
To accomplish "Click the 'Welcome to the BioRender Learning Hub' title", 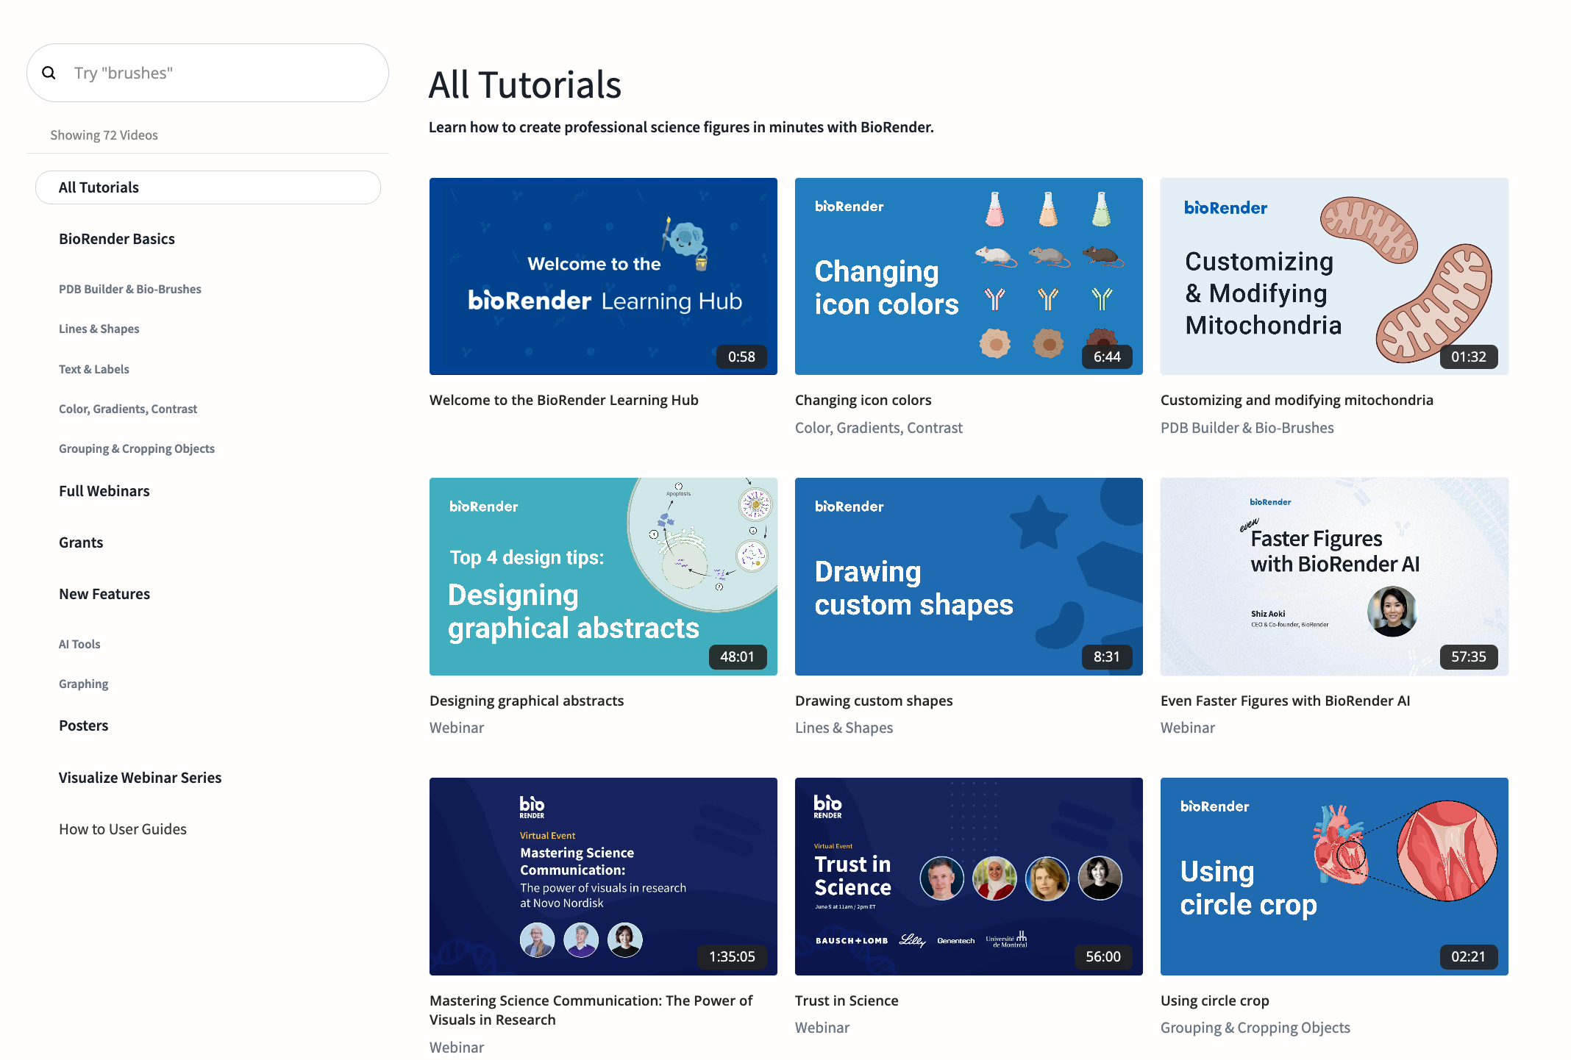I will pos(564,400).
